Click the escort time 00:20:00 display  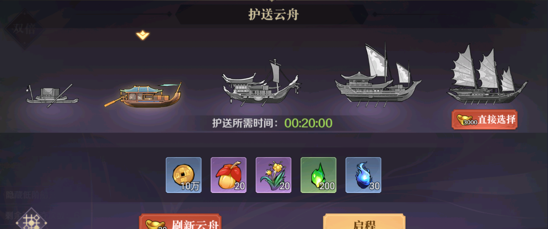pos(308,123)
